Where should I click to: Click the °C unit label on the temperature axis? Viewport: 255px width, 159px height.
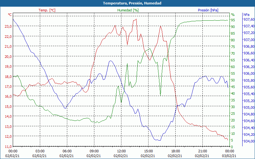[10, 15]
